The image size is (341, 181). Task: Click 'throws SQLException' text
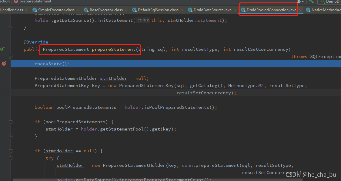316,57
